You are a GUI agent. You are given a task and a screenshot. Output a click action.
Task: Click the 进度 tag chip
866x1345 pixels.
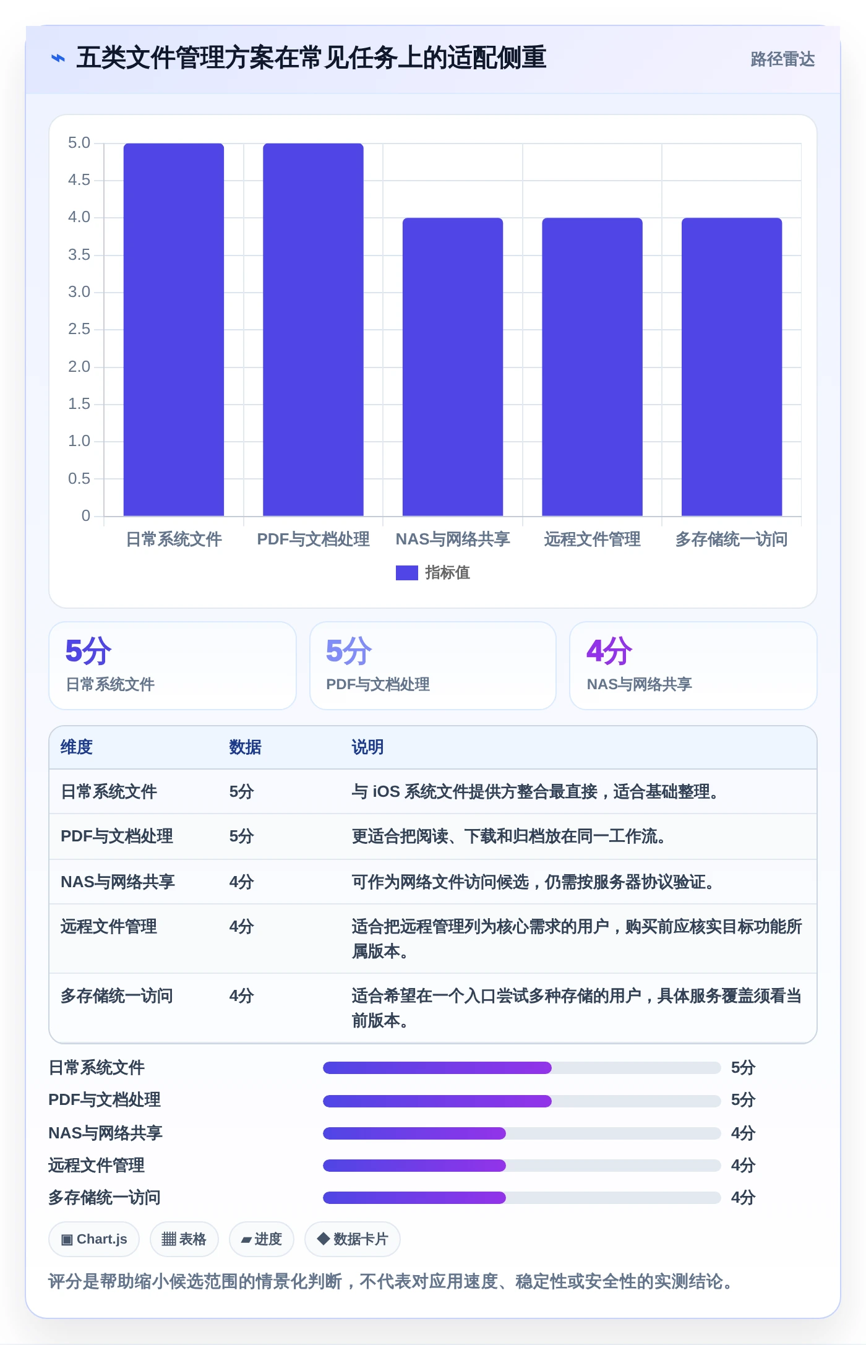[x=262, y=1239]
